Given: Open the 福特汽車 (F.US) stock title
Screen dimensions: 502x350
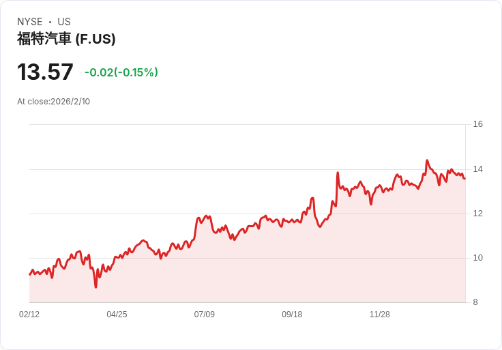Looking at the screenshot, I should tap(66, 39).
